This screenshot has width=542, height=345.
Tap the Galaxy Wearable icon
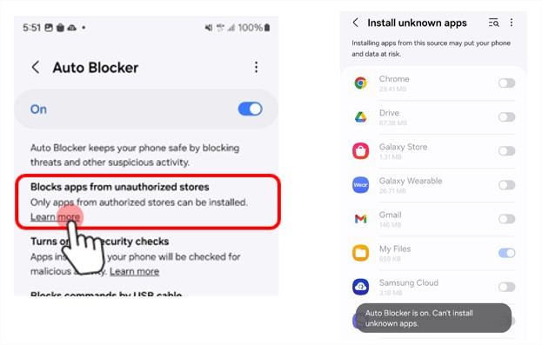click(360, 185)
